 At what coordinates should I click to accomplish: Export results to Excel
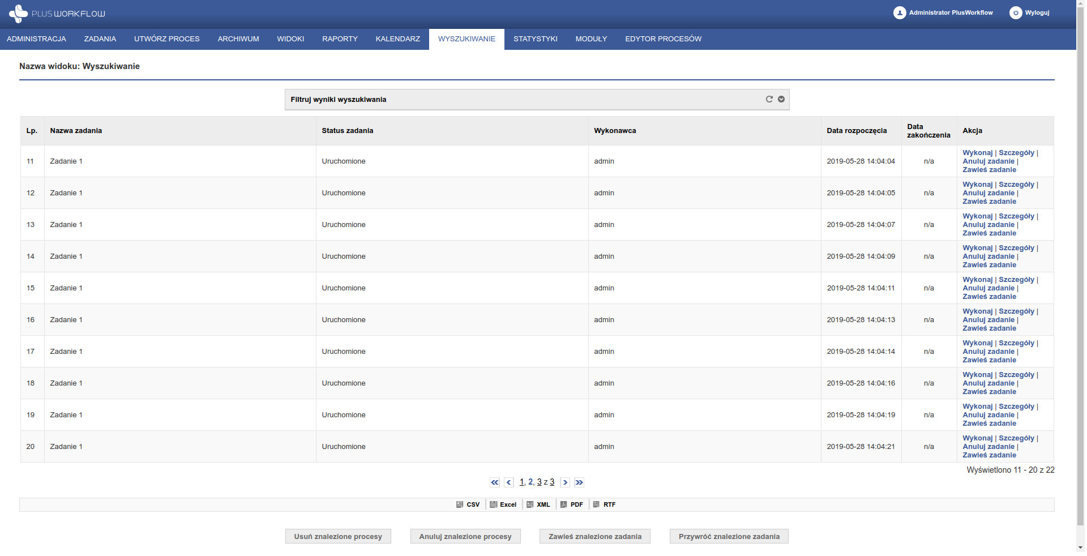coord(503,504)
